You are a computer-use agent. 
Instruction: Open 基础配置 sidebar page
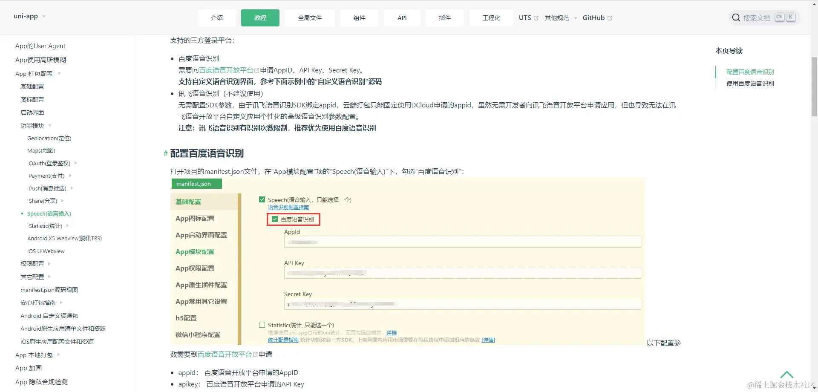(32, 86)
